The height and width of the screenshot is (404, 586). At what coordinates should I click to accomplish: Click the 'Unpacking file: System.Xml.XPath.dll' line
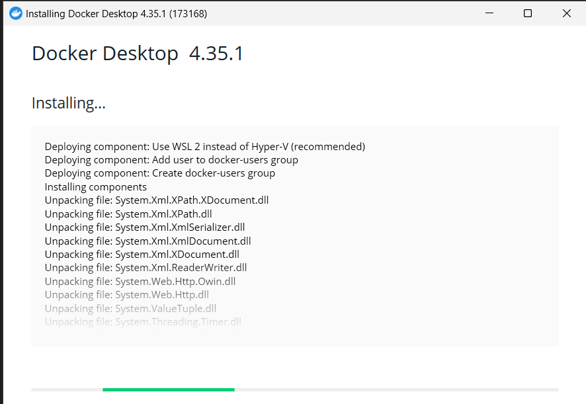(128, 214)
